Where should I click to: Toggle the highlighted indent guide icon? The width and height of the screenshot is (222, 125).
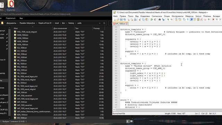[191, 19]
